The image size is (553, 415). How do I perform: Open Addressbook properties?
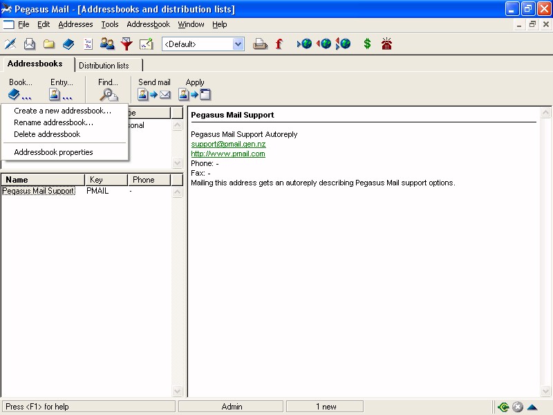(53, 152)
